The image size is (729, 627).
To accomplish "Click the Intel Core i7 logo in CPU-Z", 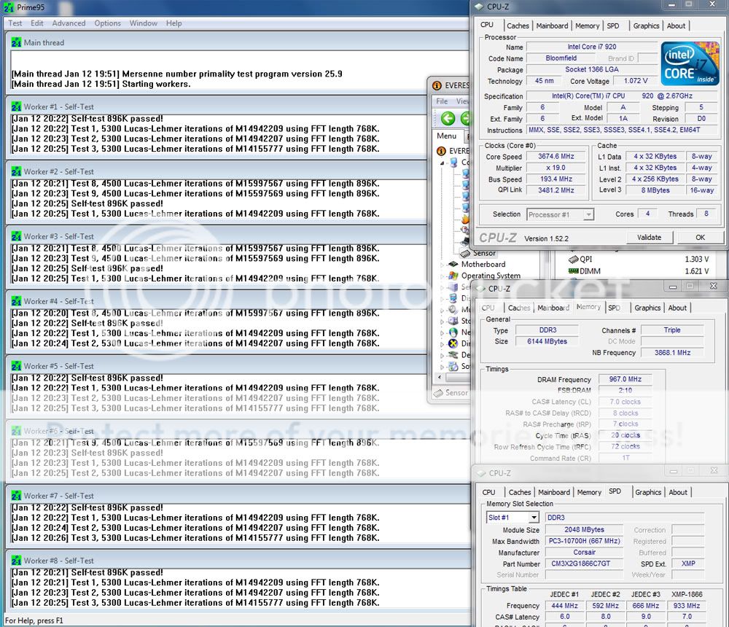I will pos(690,63).
